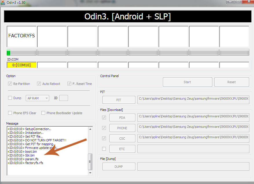Screen dimensions: 254x184
Task: Click the 'boot.bin' log line
Action: (x=22, y=152)
